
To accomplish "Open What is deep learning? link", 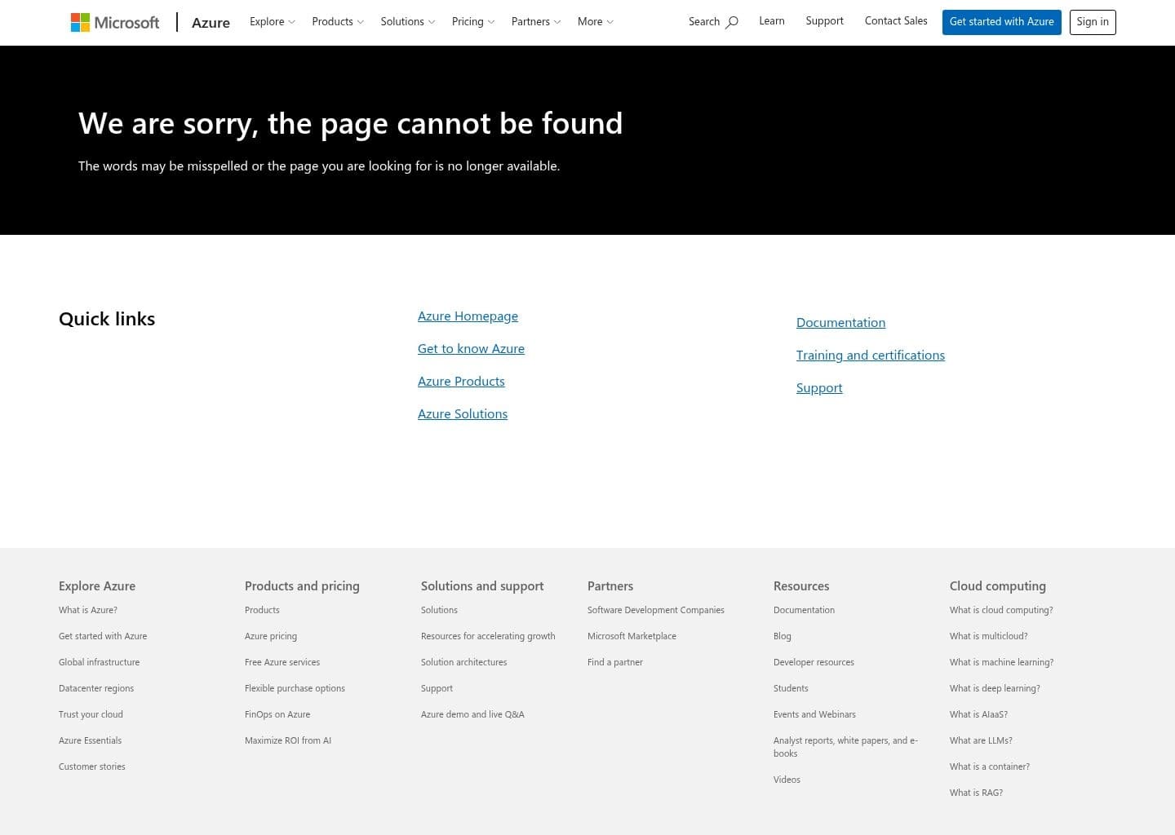I will [995, 688].
